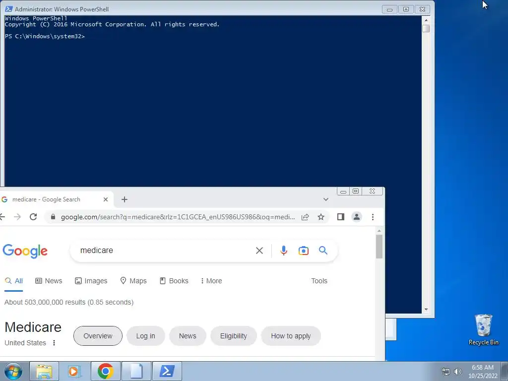508x381 pixels.
Task: Bookmark this tab with the star icon
Action: (321, 217)
